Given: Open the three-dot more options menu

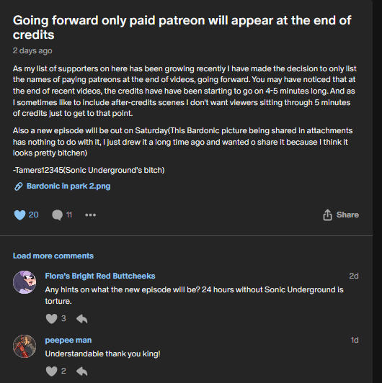Looking at the screenshot, I should tap(91, 215).
